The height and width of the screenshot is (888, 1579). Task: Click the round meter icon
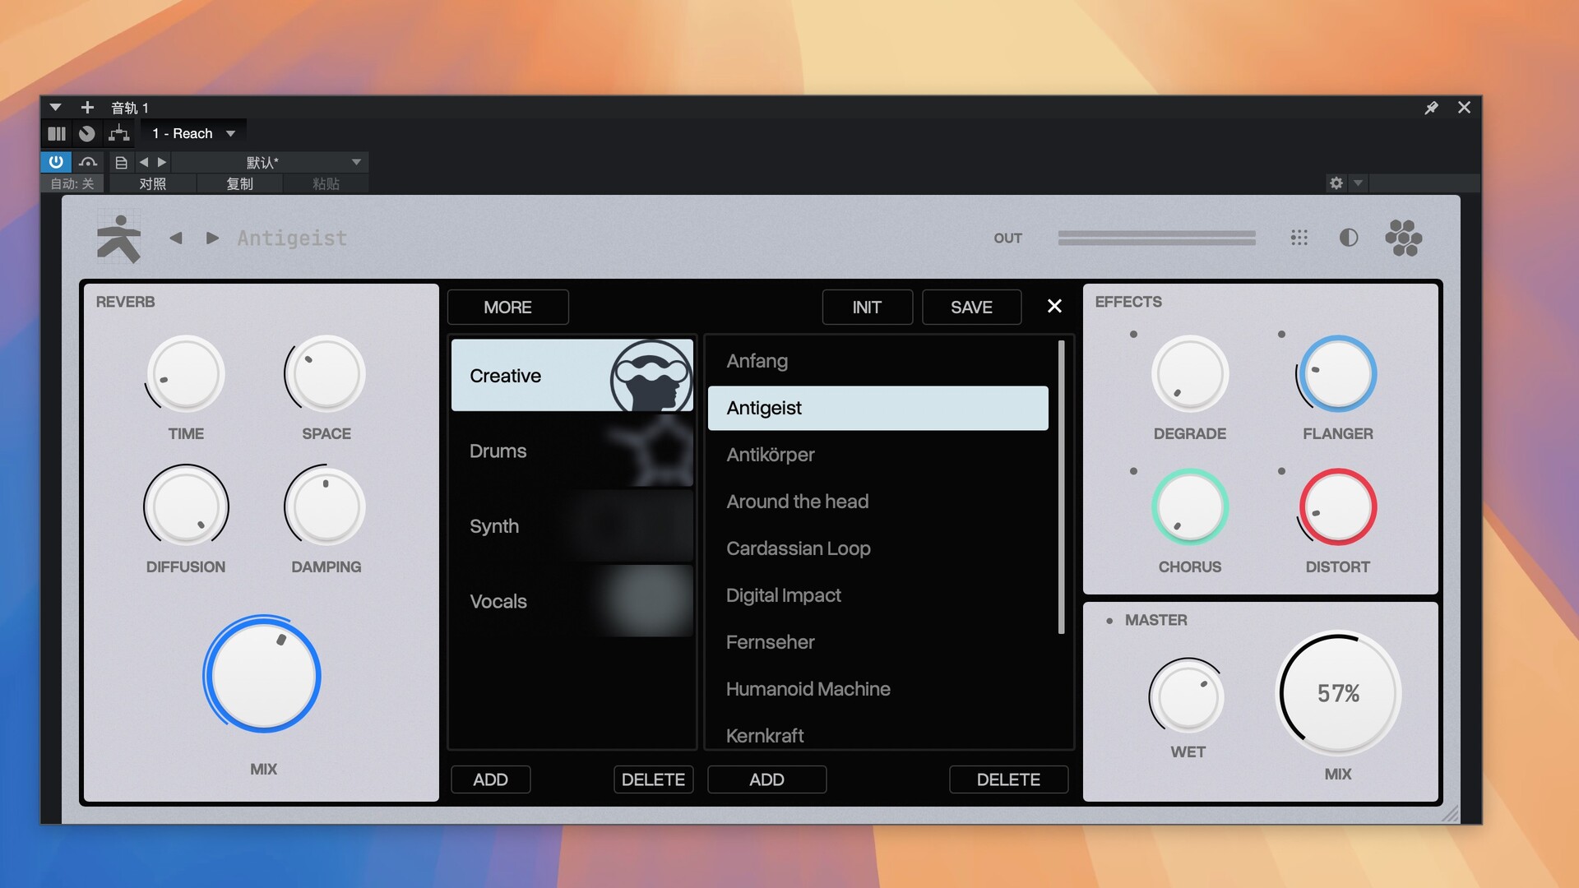(x=86, y=133)
